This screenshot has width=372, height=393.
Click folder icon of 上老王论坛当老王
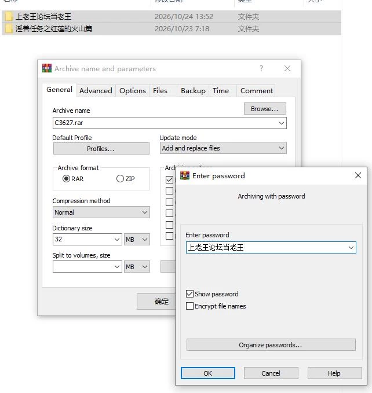click(x=9, y=17)
